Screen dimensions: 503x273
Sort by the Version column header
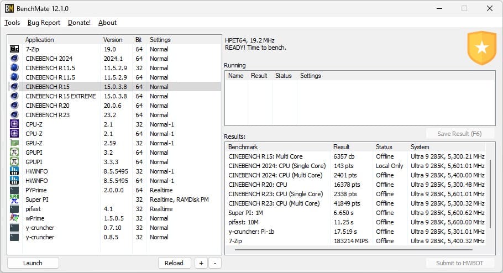coord(113,40)
